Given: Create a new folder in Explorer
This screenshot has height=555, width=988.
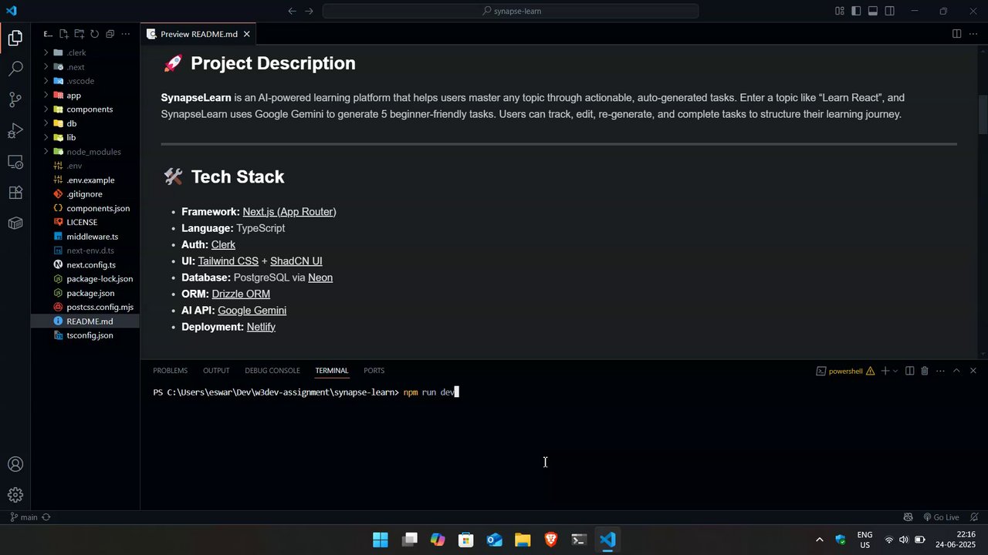Looking at the screenshot, I should pyautogui.click(x=80, y=34).
